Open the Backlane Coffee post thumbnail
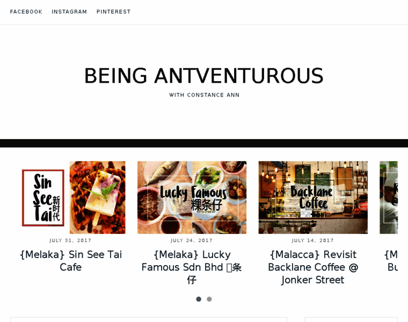Screen dimensions: 408x322 pos(313,197)
